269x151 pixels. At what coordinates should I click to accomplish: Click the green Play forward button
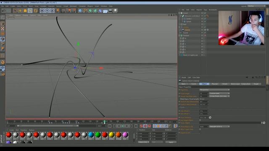click(123, 126)
